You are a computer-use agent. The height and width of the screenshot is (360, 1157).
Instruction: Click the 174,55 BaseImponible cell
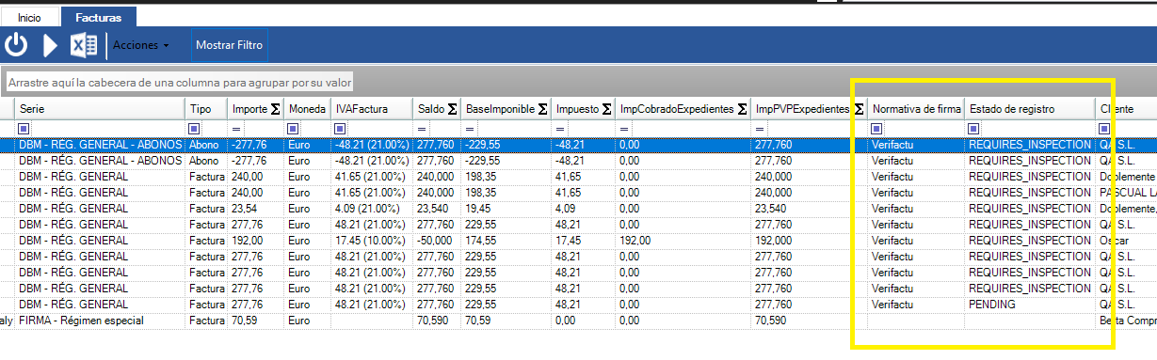506,241
